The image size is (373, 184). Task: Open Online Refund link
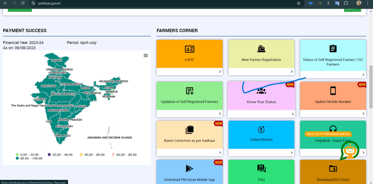click(261, 140)
